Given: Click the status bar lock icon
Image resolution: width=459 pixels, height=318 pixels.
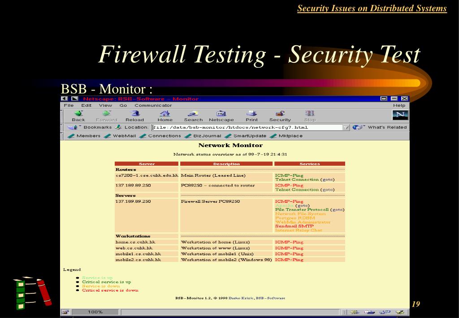Looking at the screenshot, I should click(66, 312).
